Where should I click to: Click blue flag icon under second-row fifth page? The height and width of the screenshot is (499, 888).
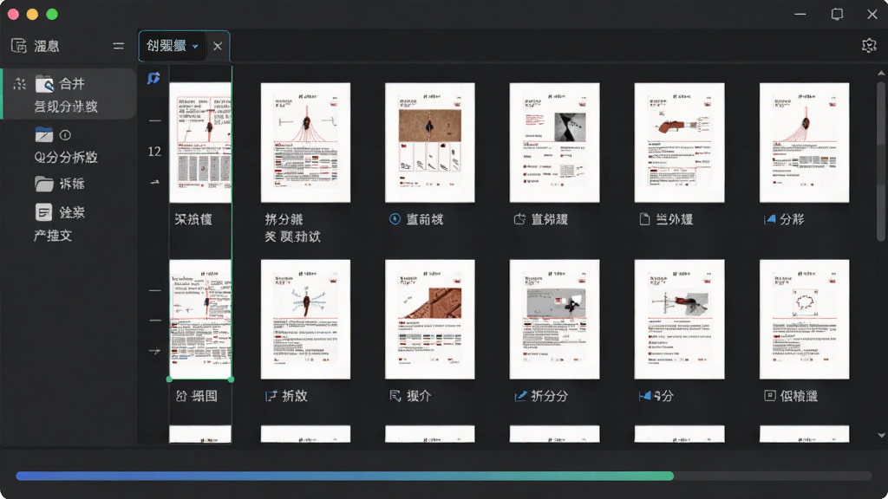[644, 396]
